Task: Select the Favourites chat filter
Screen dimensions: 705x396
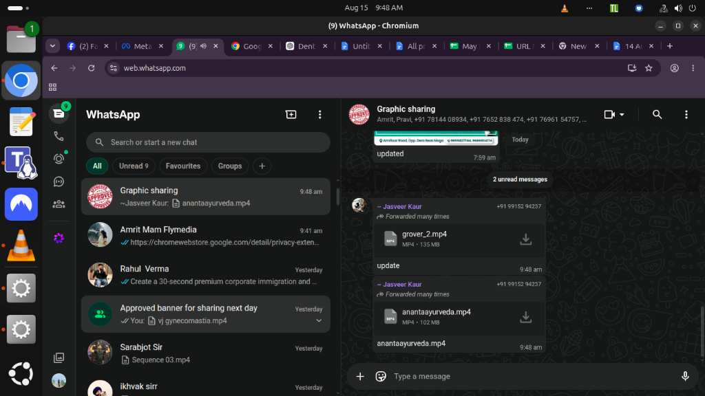Action: [183, 166]
